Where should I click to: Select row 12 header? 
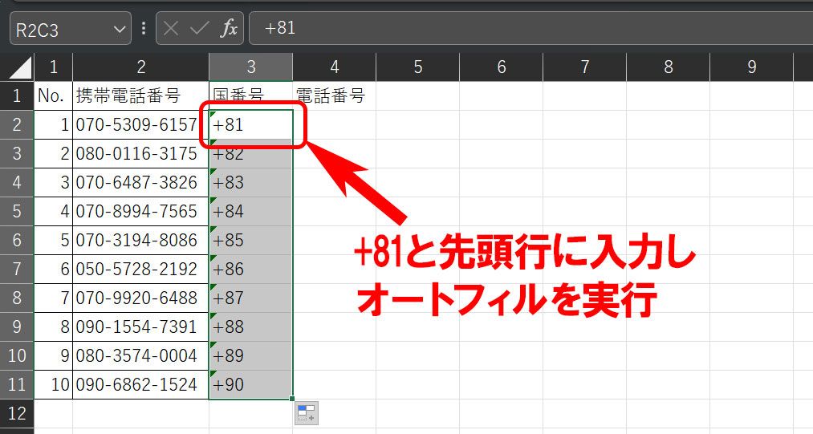[17, 413]
